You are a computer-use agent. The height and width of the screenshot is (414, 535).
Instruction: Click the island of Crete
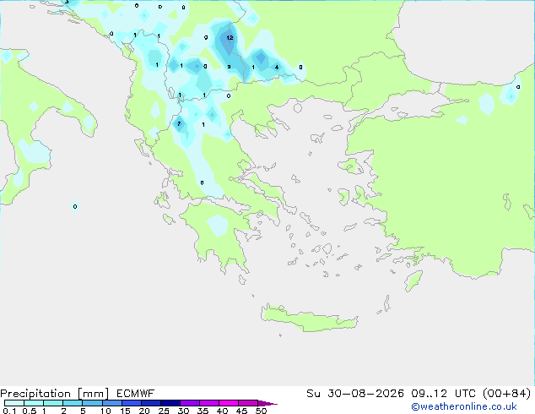309,318
